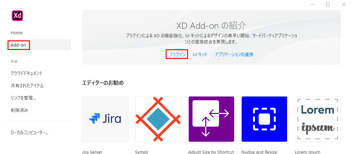
Task: Show 削除済み items
Action: pos(19,110)
